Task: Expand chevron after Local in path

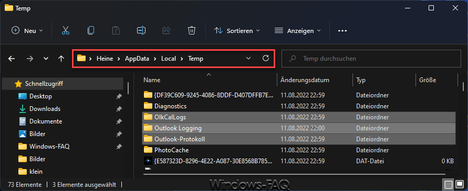Action: click(181, 59)
